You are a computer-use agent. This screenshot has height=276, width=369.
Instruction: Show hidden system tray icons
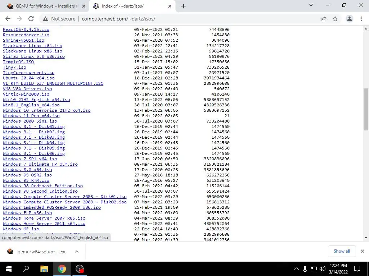pyautogui.click(x=297, y=269)
